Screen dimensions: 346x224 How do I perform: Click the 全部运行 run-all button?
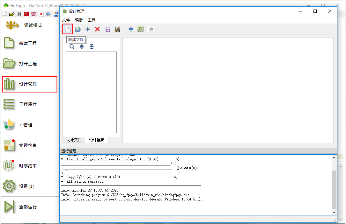(x=28, y=207)
